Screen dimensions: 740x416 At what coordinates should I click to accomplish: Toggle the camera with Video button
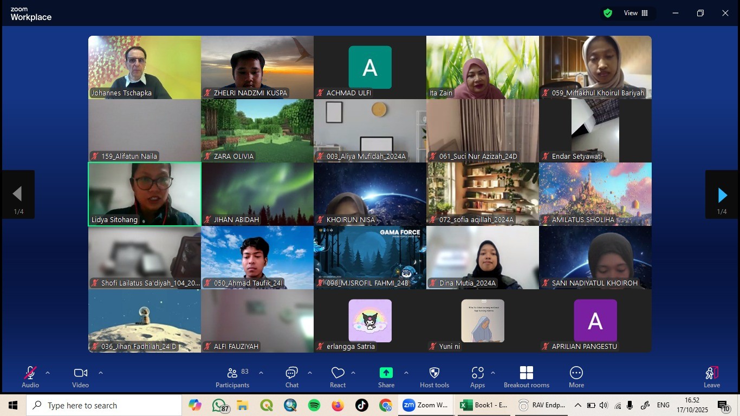point(80,377)
